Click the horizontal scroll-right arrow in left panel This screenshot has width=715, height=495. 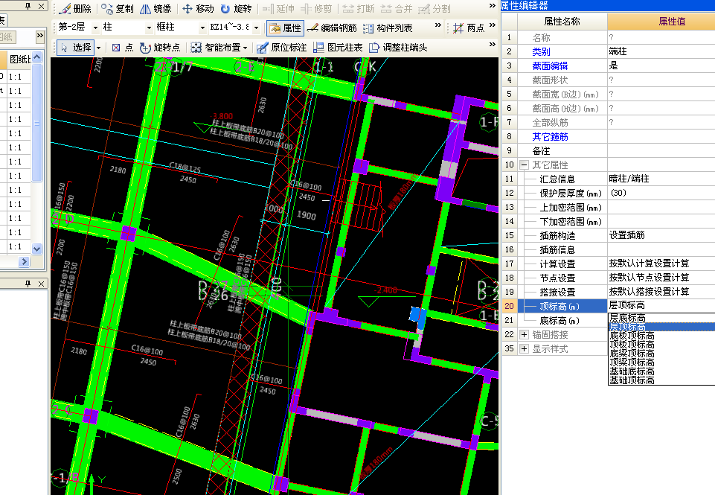24,262
